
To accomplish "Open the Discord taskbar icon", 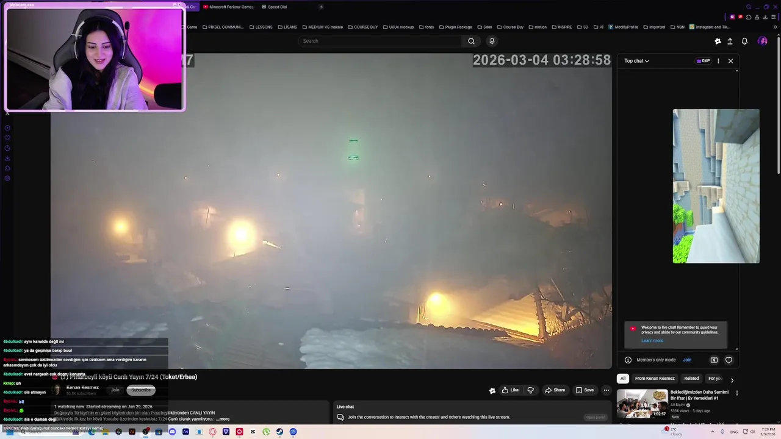I will click(172, 432).
